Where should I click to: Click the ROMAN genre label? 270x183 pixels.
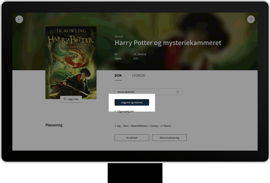[x=119, y=37]
